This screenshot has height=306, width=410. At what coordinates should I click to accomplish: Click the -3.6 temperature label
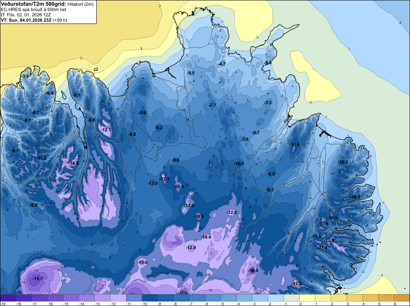coord(25,76)
